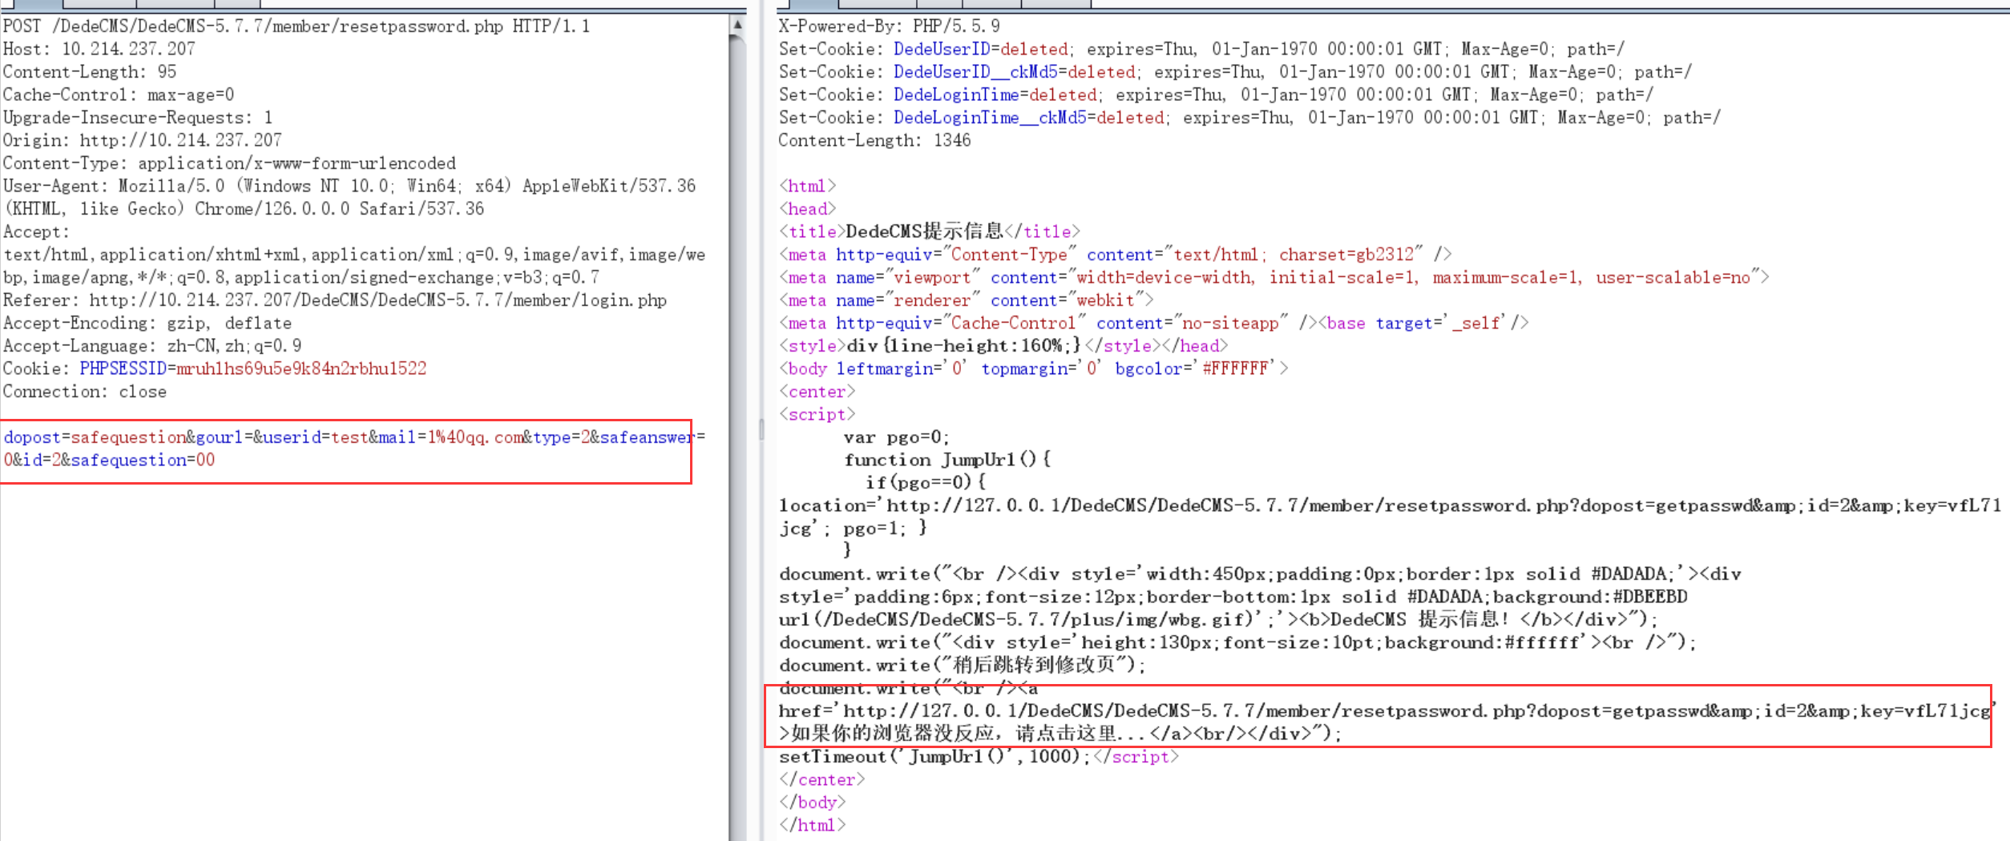Click the Content-Type x-www-form-urlencoded header
The height and width of the screenshot is (841, 2010).
coord(229,163)
